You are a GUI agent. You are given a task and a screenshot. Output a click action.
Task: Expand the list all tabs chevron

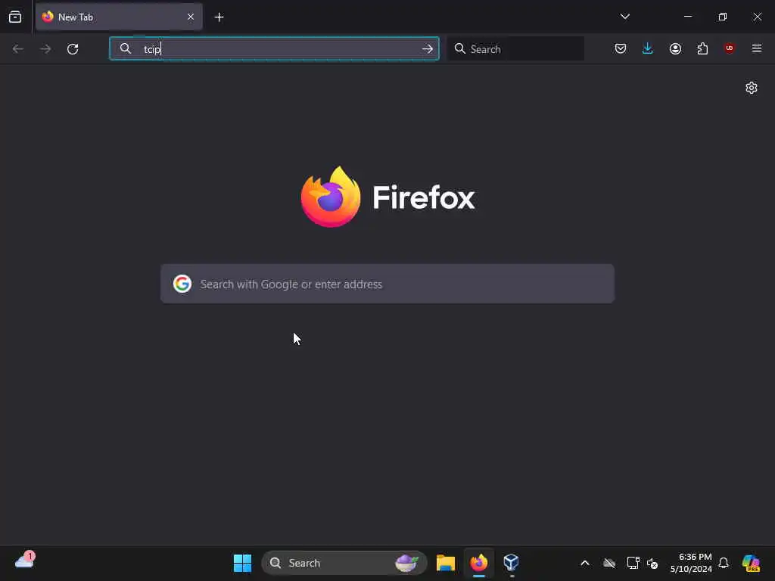[624, 17]
